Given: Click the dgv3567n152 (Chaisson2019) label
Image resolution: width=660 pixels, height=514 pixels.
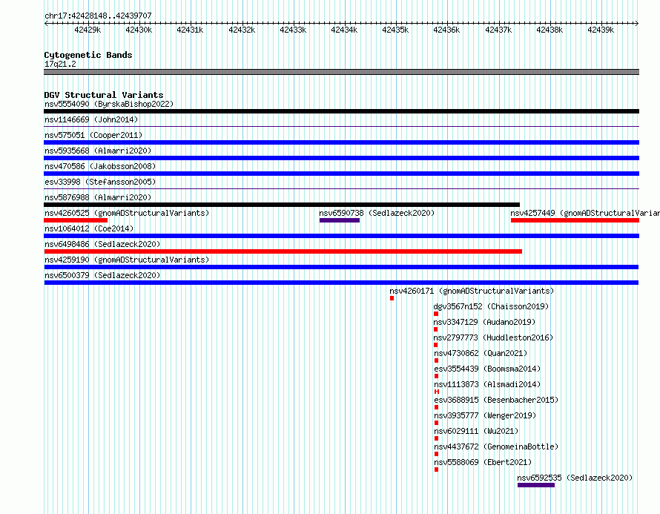Looking at the screenshot, I should click(x=491, y=306).
